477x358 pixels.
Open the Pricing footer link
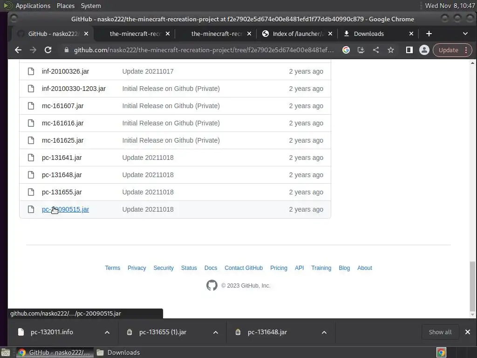coord(279,268)
